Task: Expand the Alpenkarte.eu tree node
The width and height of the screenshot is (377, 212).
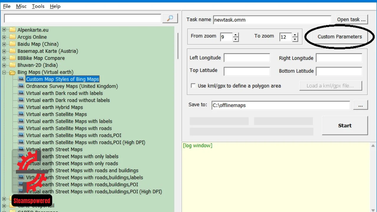Action: [x=4, y=30]
